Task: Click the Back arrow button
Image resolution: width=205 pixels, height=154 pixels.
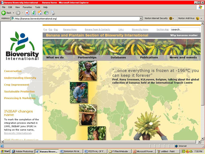Action: [4, 13]
